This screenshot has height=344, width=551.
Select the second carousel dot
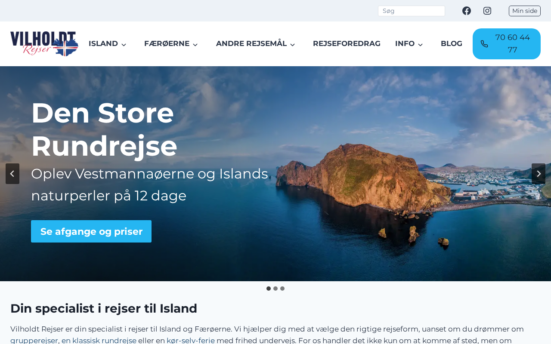275,289
